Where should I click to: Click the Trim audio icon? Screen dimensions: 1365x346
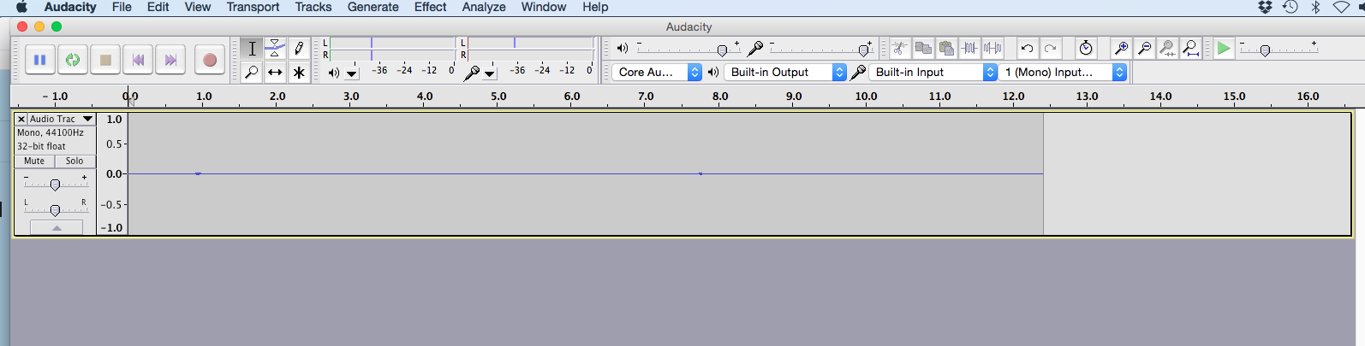coord(969,49)
